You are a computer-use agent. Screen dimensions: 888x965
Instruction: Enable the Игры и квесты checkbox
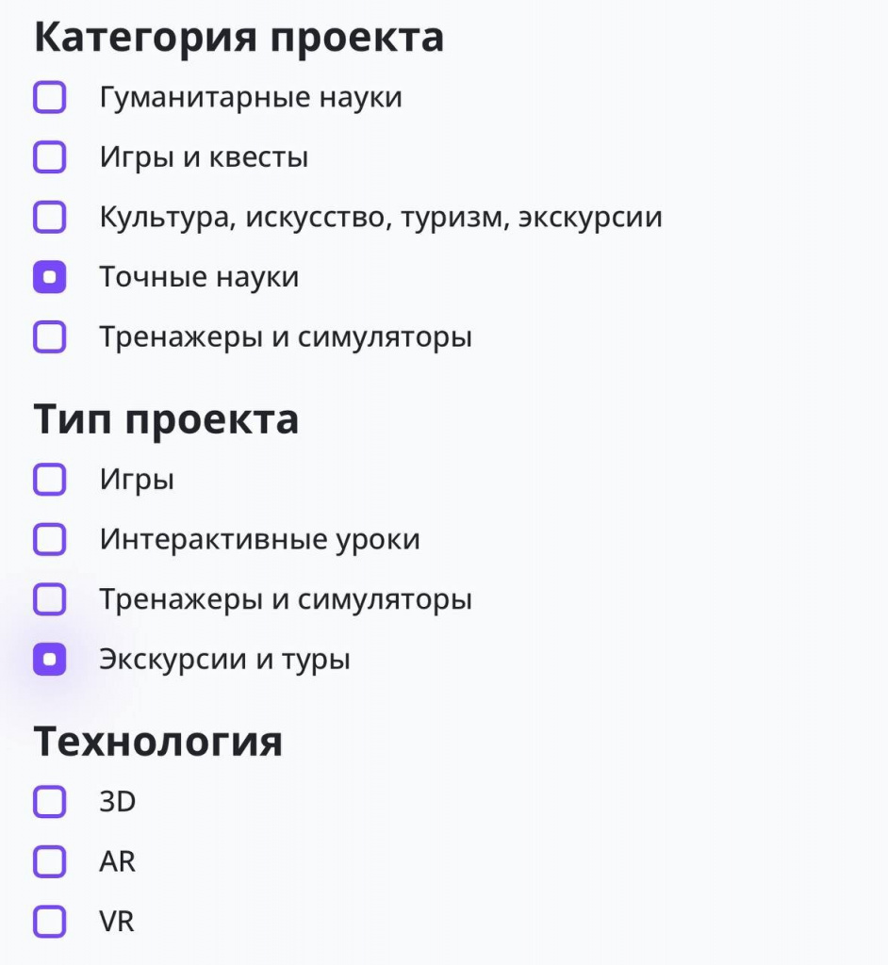[x=49, y=157]
